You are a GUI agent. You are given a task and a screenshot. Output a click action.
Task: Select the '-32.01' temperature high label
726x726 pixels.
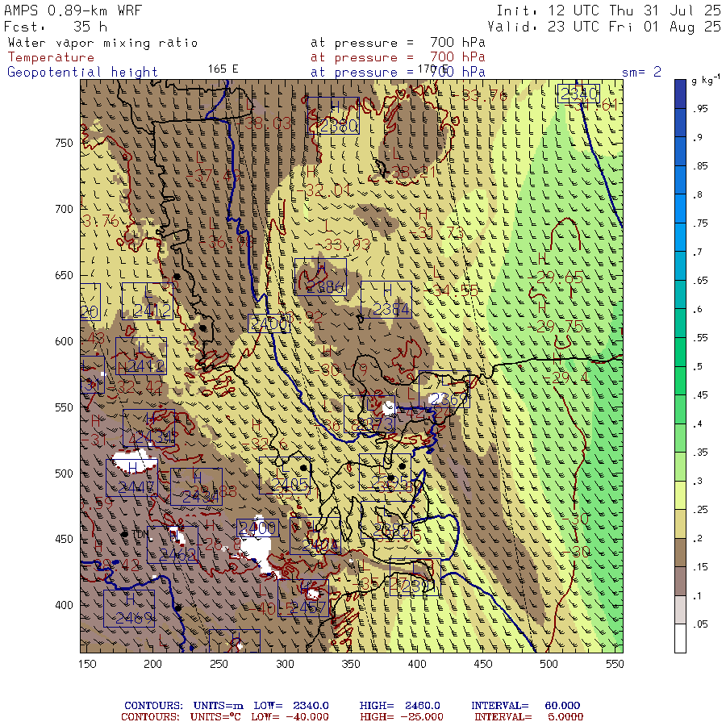click(322, 190)
